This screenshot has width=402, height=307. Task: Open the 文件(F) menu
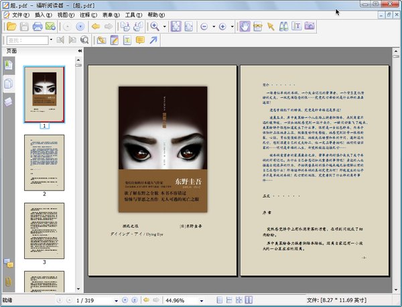(20, 14)
